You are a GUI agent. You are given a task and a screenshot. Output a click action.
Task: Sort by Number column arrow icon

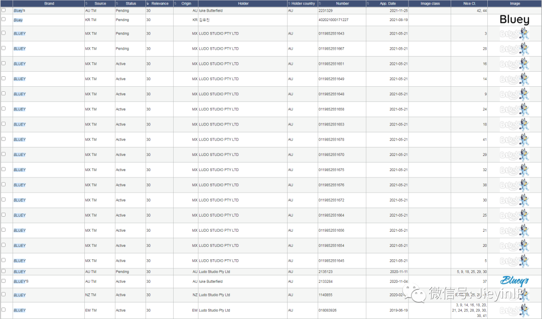point(320,4)
